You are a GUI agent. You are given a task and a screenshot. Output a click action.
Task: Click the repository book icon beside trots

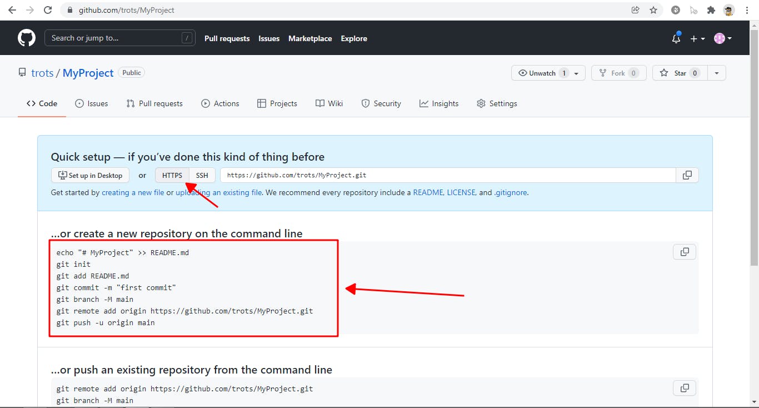22,73
